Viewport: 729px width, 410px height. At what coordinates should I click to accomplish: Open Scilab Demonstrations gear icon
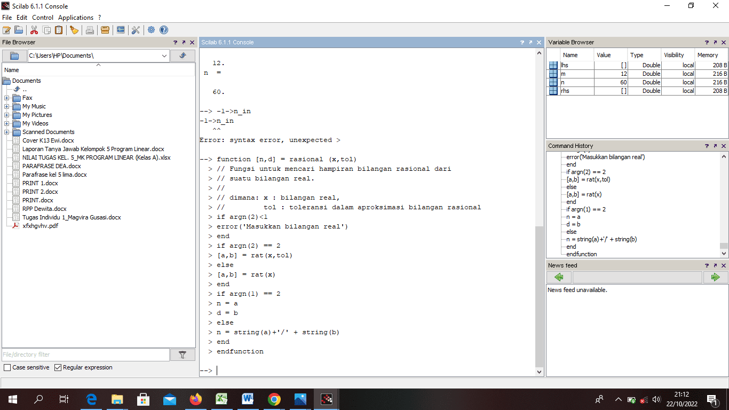152,30
